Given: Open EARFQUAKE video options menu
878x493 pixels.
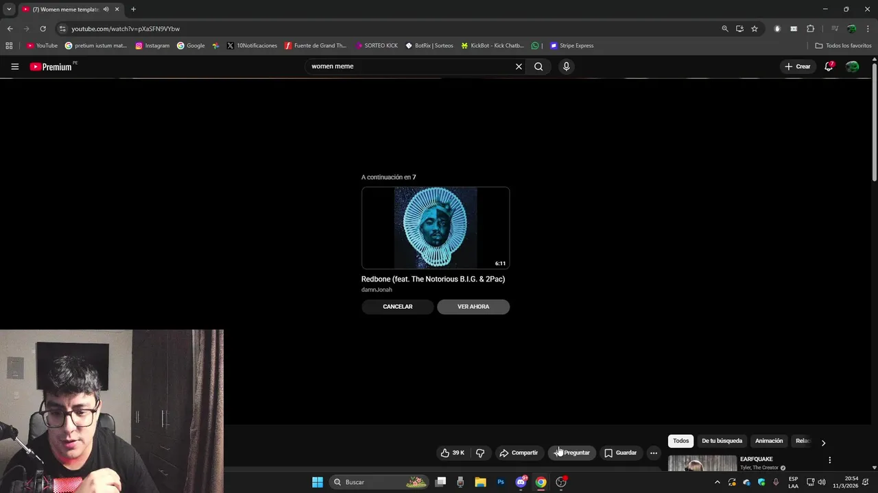Looking at the screenshot, I should (x=829, y=460).
